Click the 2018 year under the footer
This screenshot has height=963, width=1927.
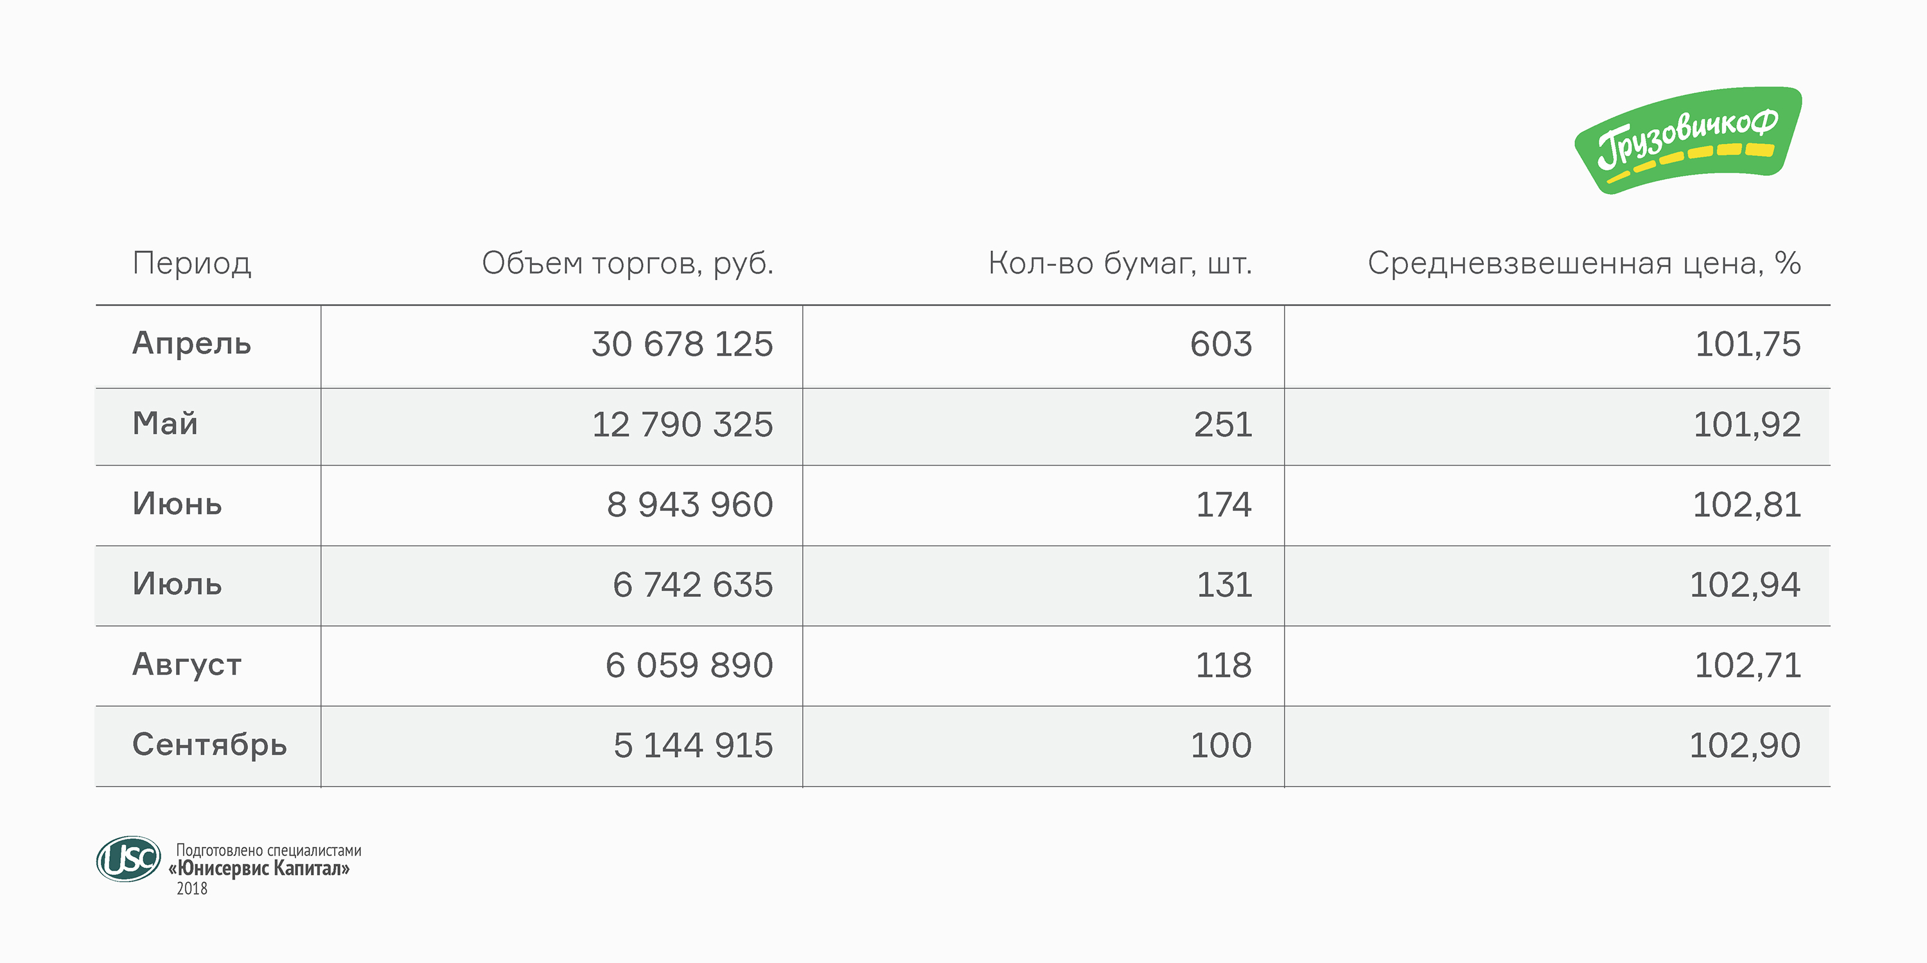192,889
